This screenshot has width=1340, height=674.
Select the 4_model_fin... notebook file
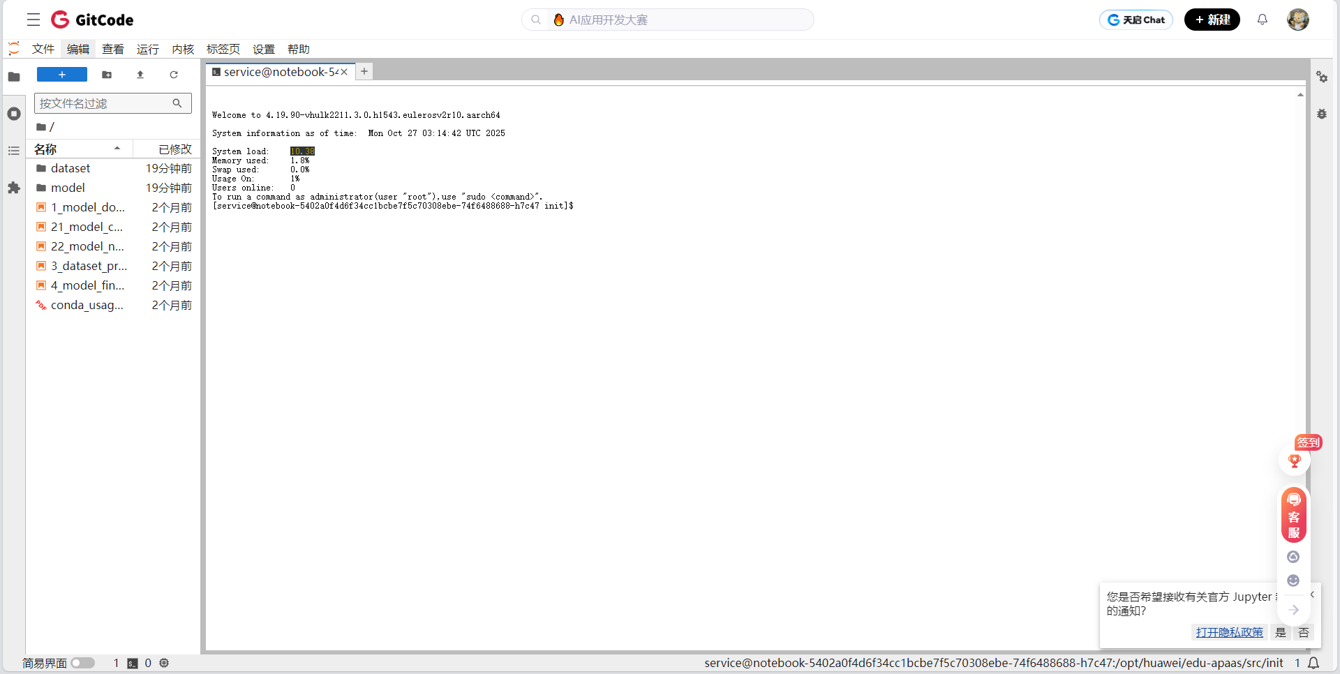pos(114,285)
